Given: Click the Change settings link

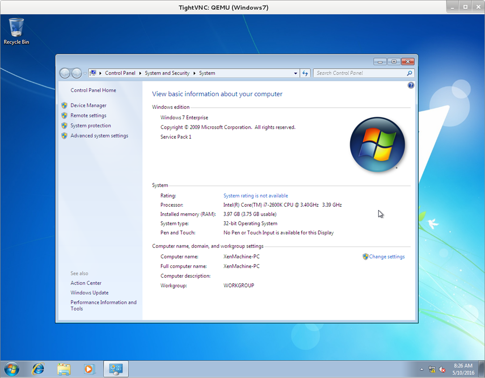Looking at the screenshot, I should coord(387,257).
